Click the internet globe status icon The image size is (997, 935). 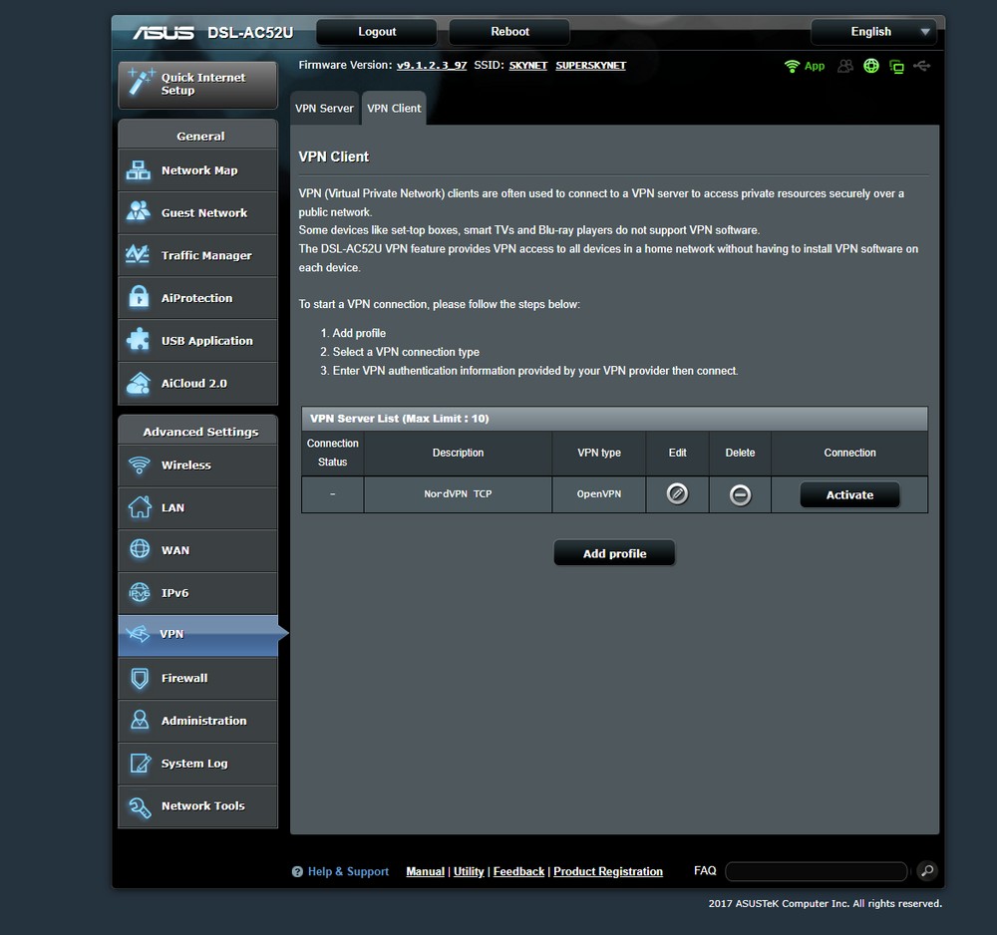tap(871, 66)
